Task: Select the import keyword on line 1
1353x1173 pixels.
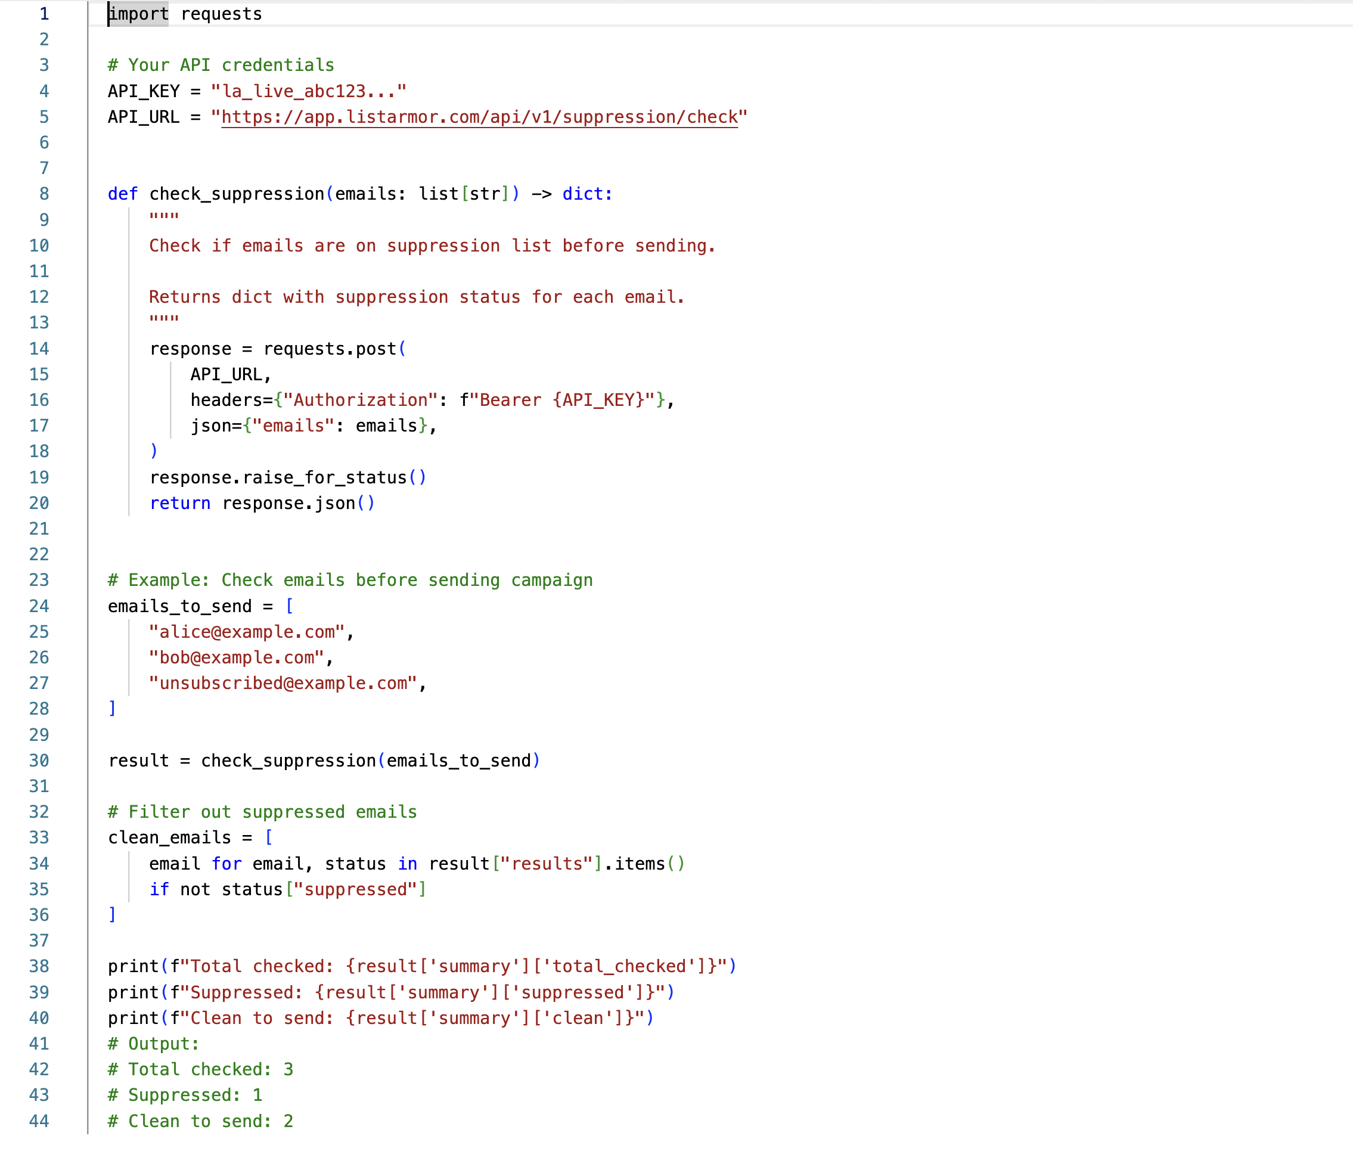Action: [x=138, y=14]
